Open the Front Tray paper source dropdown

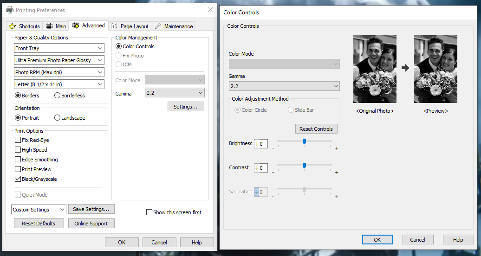tap(59, 48)
